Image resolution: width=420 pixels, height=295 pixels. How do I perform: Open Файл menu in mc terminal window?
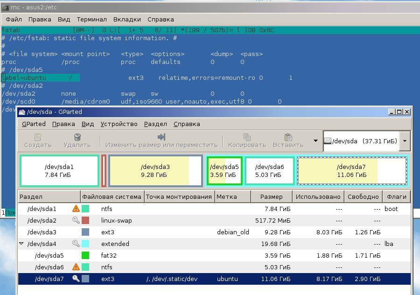pyautogui.click(x=14, y=20)
